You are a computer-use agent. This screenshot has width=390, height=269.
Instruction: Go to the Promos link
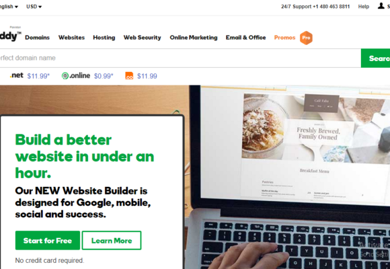(284, 38)
